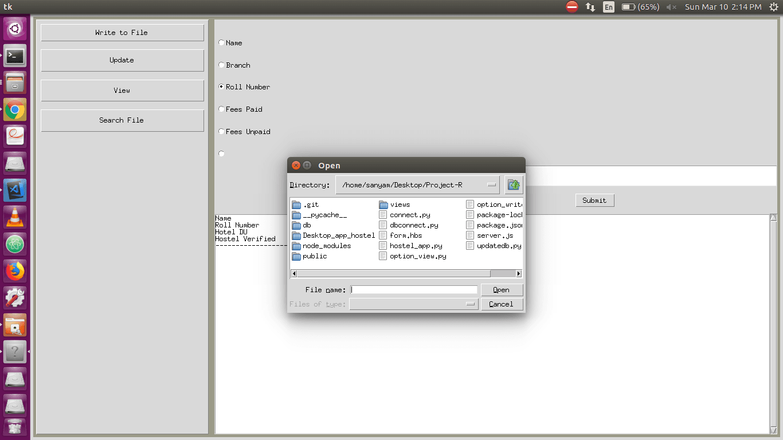Select the updatedb.py file
This screenshot has height=440, width=783.
(494, 246)
